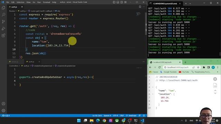Select the auth.js tab in bottom editor group
This screenshot has width=221, height=124.
[x=31, y=62]
